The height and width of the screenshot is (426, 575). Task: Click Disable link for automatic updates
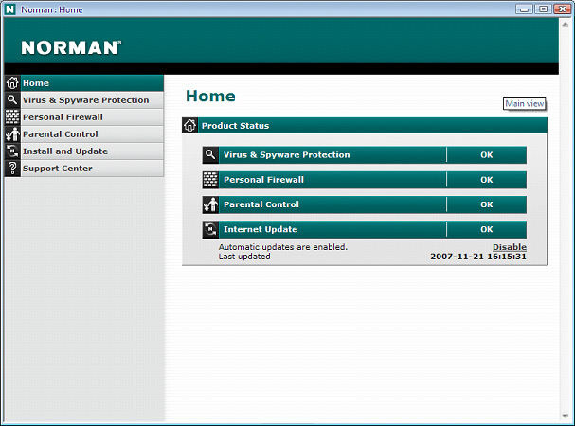pos(510,247)
